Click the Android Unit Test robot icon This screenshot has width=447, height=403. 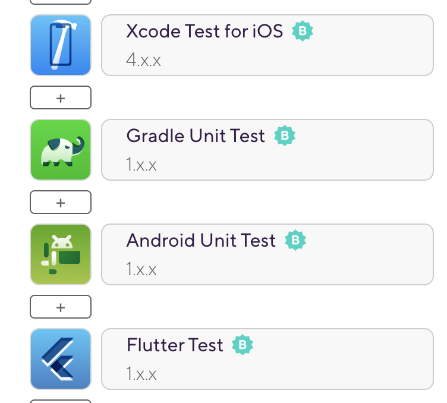(x=61, y=254)
